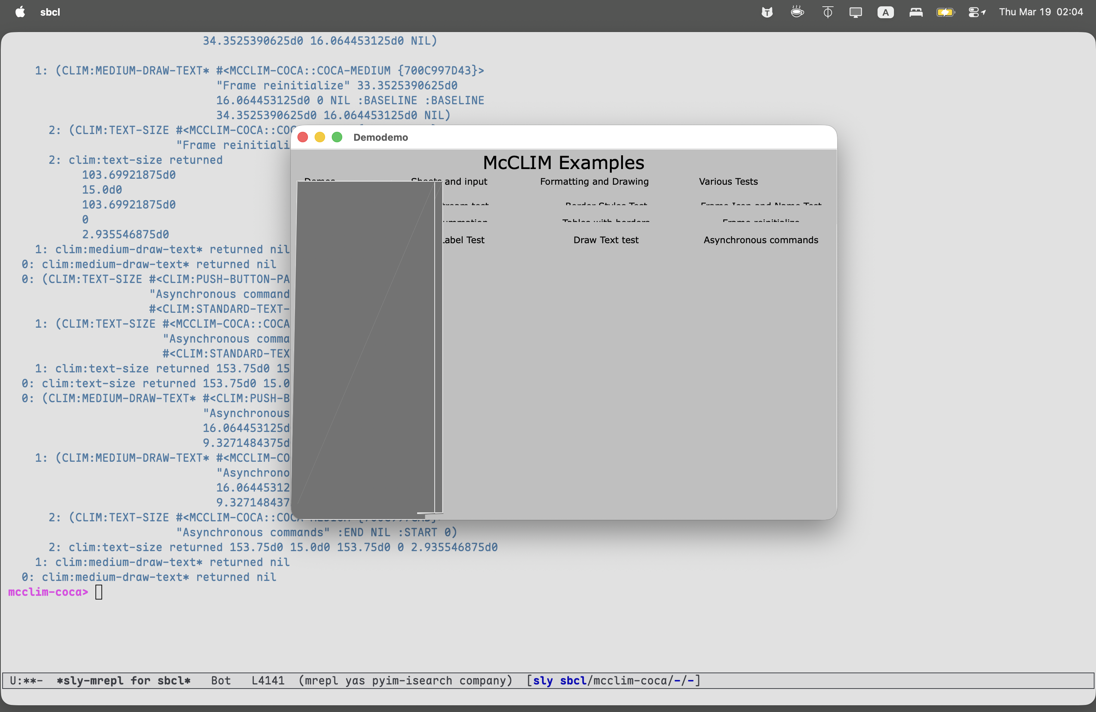
Task: Click the cat-shaped status icon in menu bar
Action: [x=767, y=12]
